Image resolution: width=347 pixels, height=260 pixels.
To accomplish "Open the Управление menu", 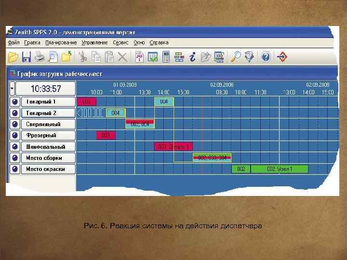I will click(x=95, y=42).
